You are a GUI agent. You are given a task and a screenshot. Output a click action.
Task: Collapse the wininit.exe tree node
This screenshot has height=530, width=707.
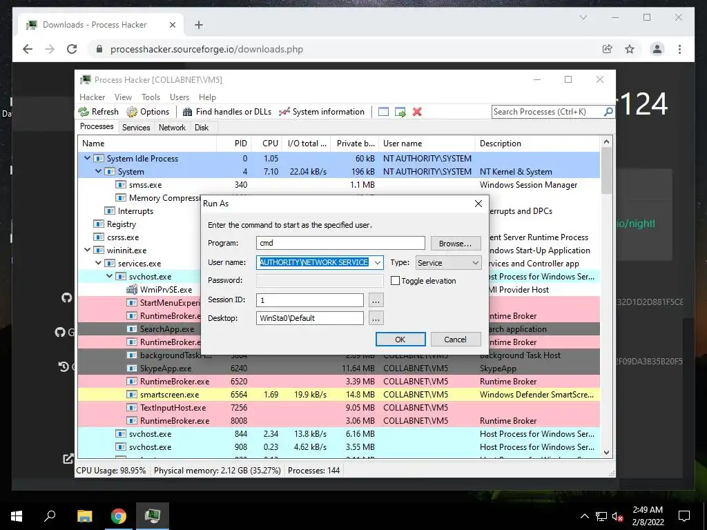[x=88, y=250]
